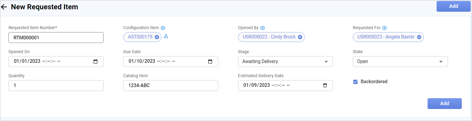The image size is (472, 121).
Task: Click the USR000022 - Cindy Brock chip
Action: pyautogui.click(x=269, y=37)
